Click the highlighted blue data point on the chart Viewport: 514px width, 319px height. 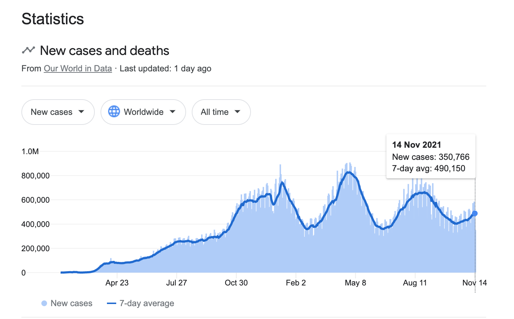click(475, 213)
